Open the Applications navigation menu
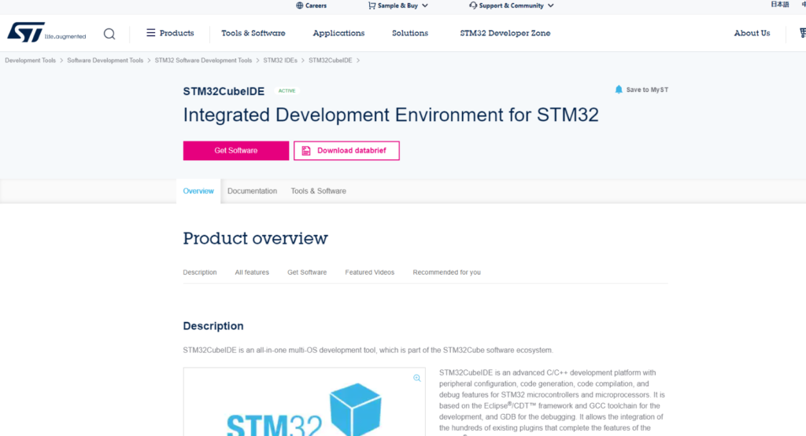Image resolution: width=806 pixels, height=436 pixels. tap(338, 33)
